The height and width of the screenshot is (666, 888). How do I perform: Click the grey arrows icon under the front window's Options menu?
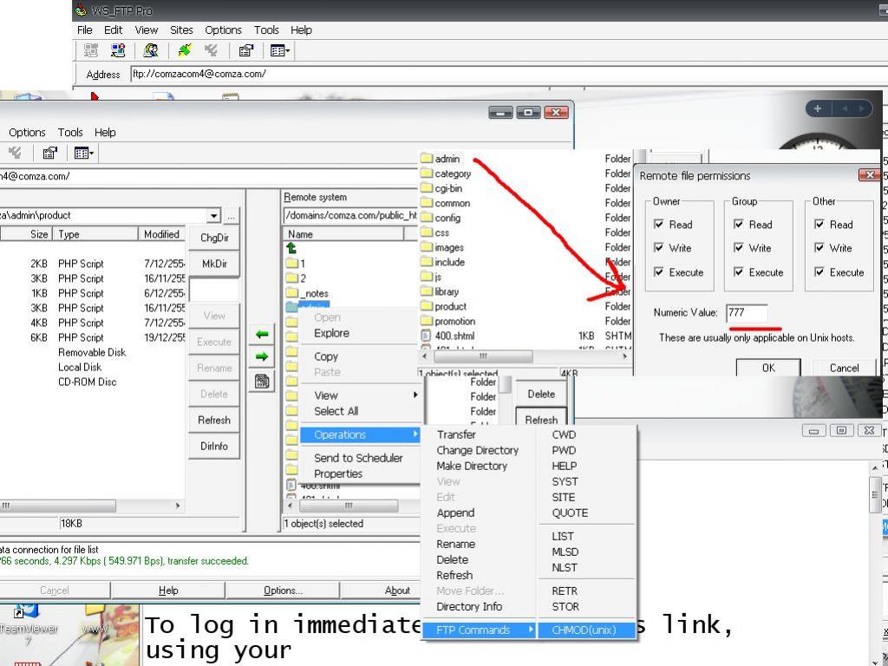(15, 153)
